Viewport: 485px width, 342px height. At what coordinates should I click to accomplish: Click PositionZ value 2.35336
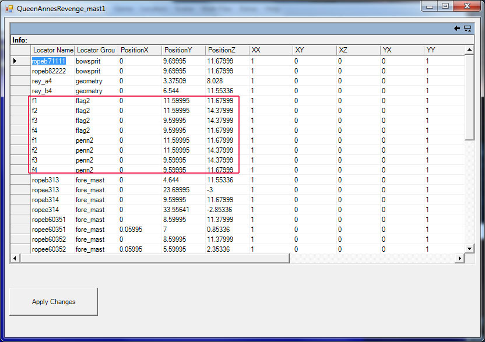pyautogui.click(x=227, y=249)
